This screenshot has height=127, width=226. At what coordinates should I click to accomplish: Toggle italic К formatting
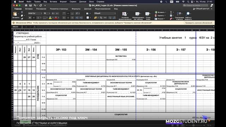(34, 18)
